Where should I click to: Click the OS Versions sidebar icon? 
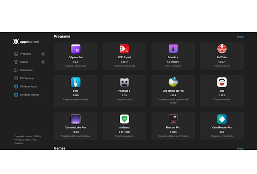pos(16,78)
